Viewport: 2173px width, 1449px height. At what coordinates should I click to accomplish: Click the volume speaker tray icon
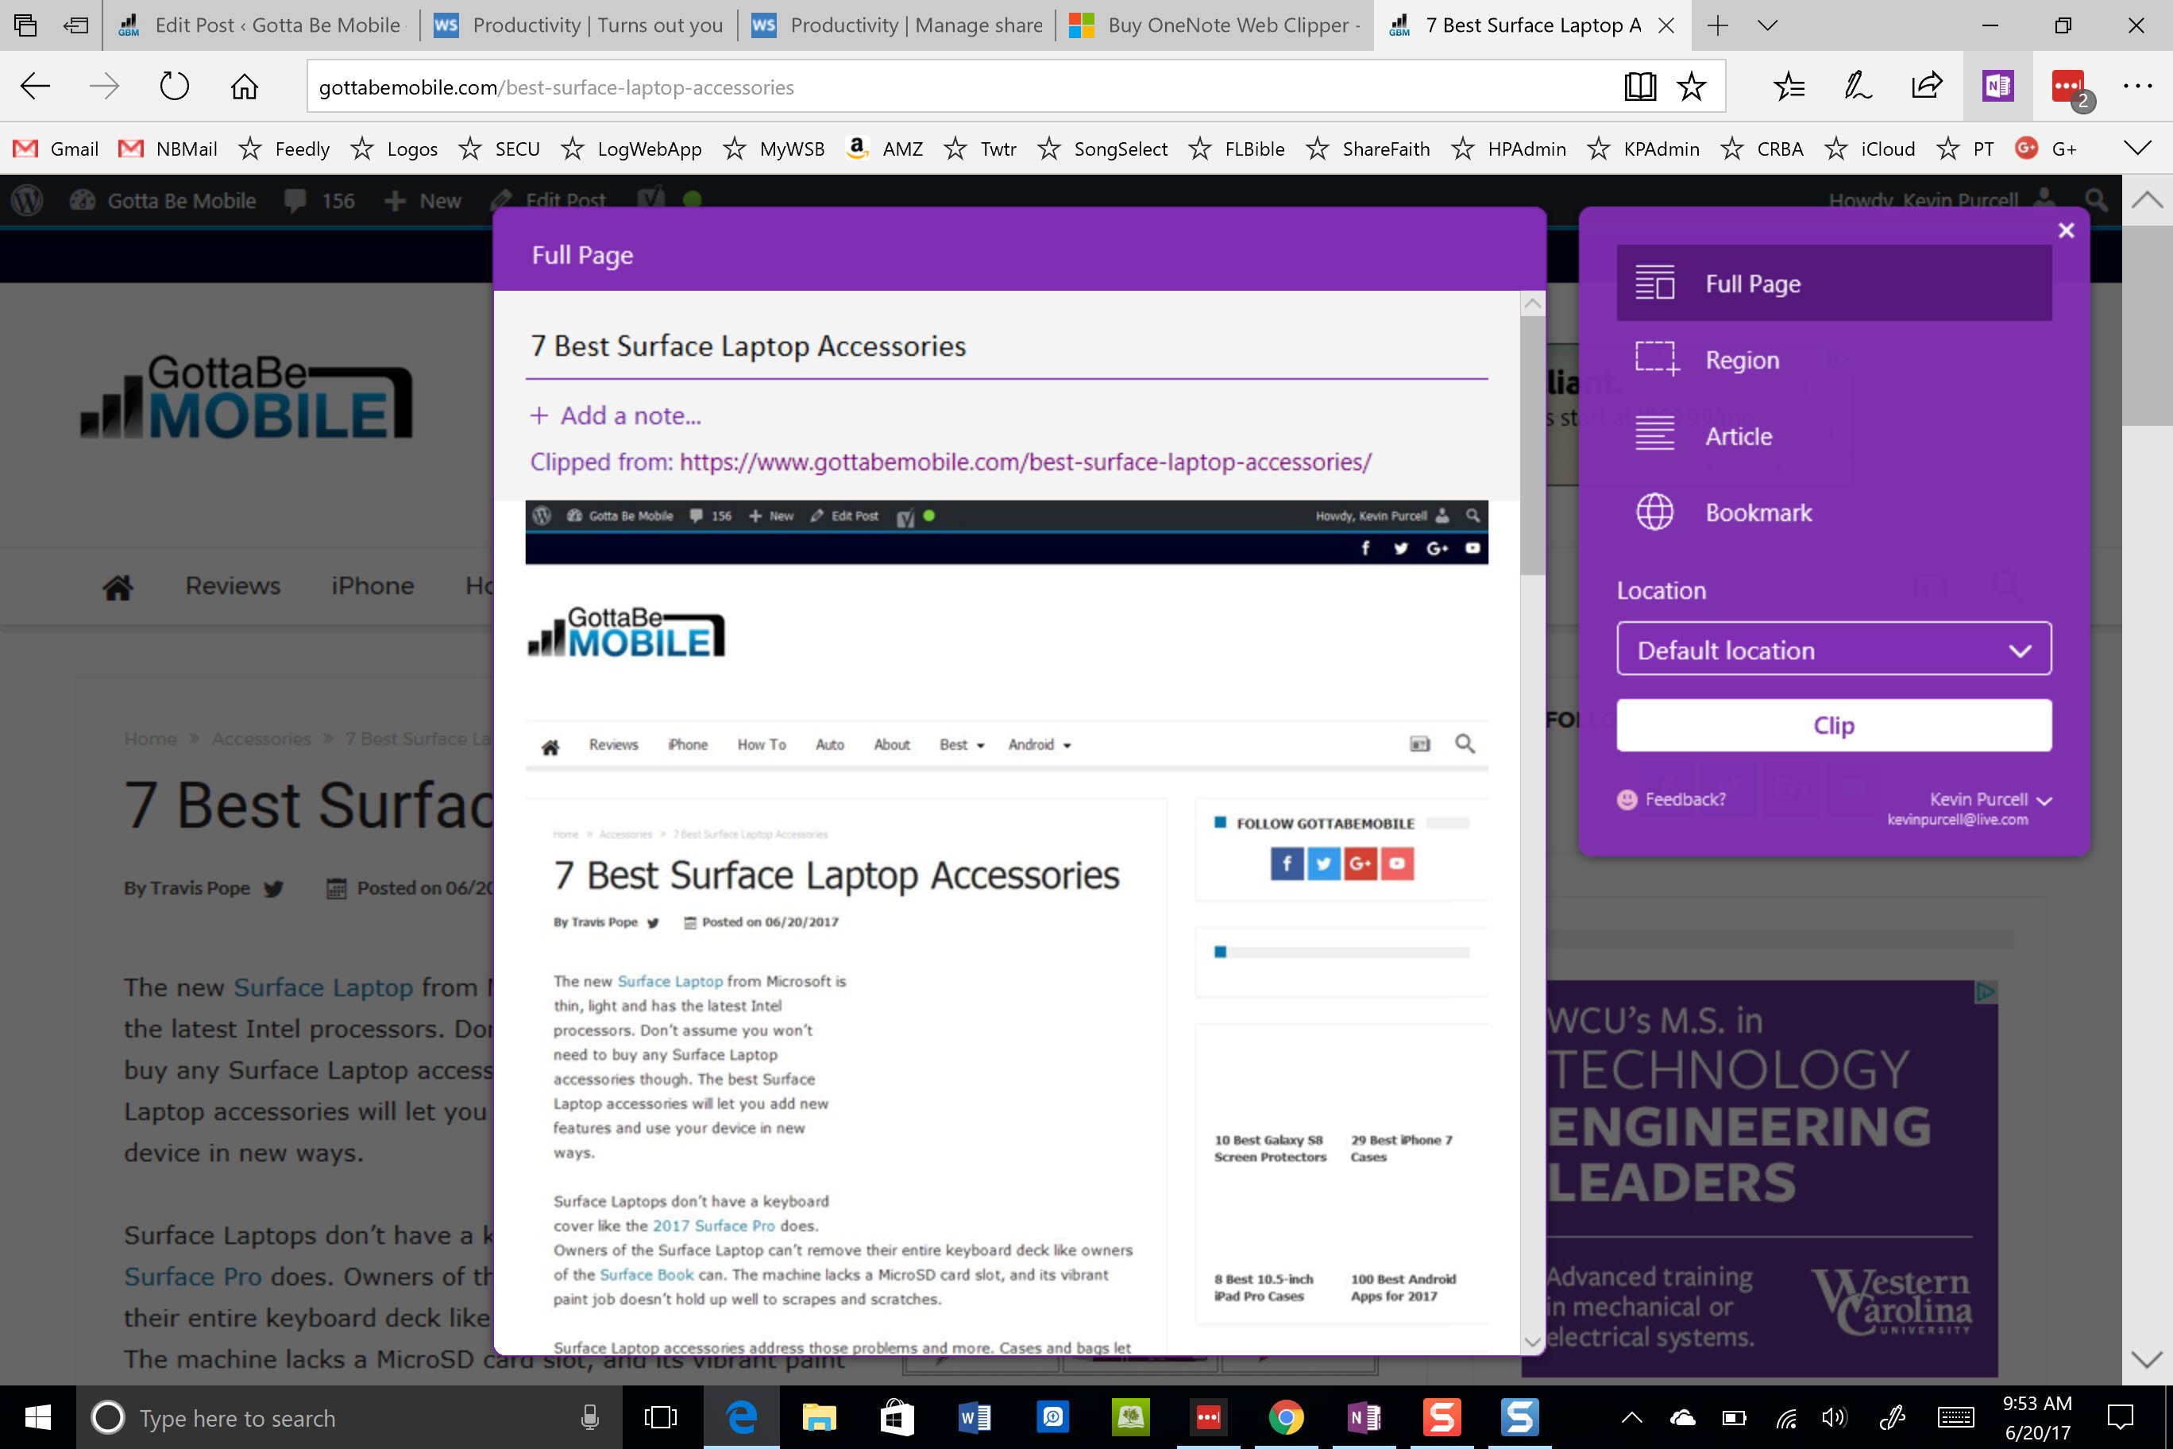[1833, 1416]
